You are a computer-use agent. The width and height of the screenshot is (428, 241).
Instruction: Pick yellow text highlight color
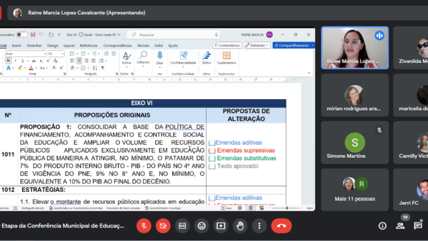coord(19,68)
